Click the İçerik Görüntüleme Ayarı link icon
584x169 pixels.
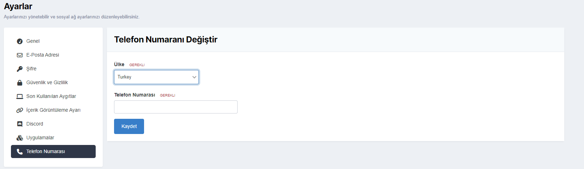(20, 110)
